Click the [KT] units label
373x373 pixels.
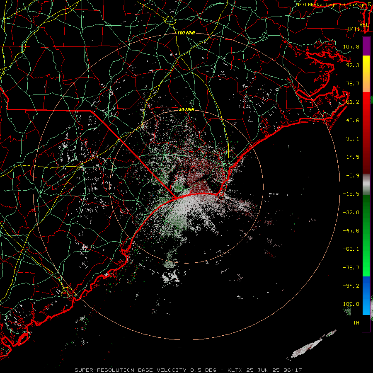click(x=354, y=29)
